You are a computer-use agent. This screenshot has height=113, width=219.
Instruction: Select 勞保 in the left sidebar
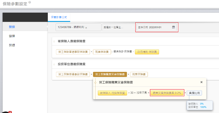12,27
